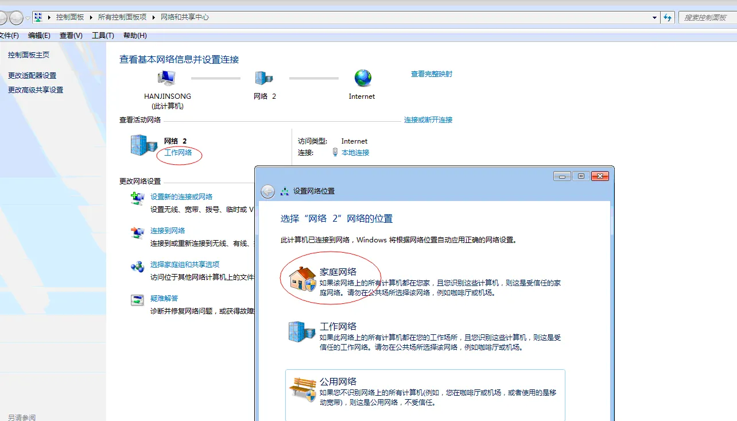Open the address bar history dropdown

point(655,18)
